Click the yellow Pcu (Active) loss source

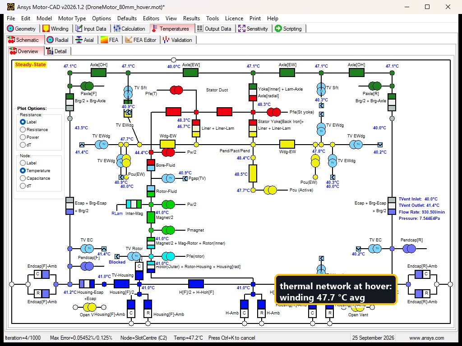click(x=270, y=190)
